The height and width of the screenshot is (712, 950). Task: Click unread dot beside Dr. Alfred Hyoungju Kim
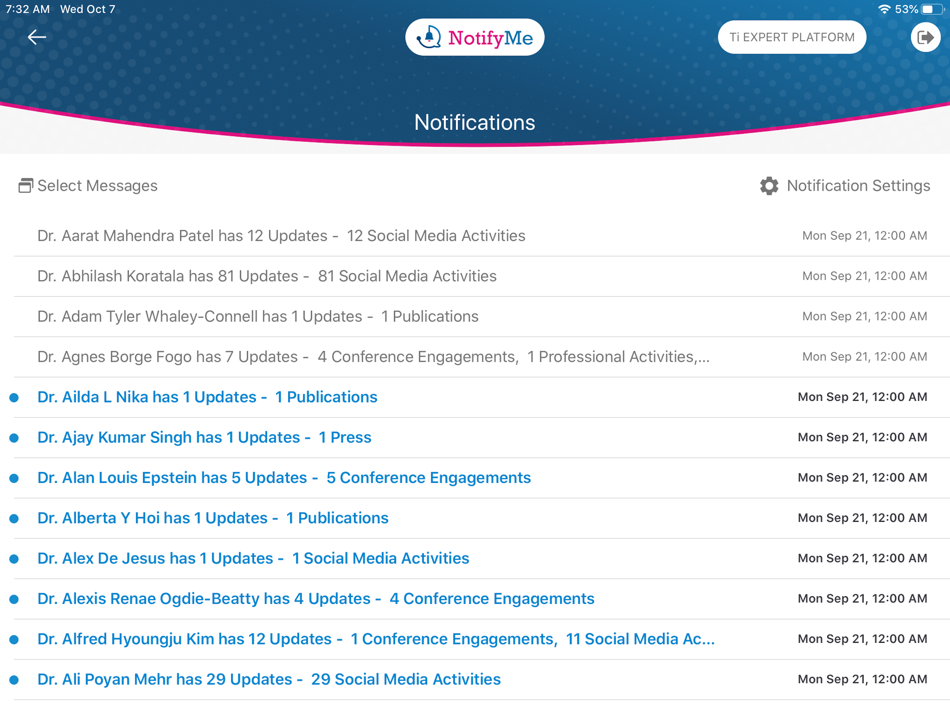coord(14,640)
